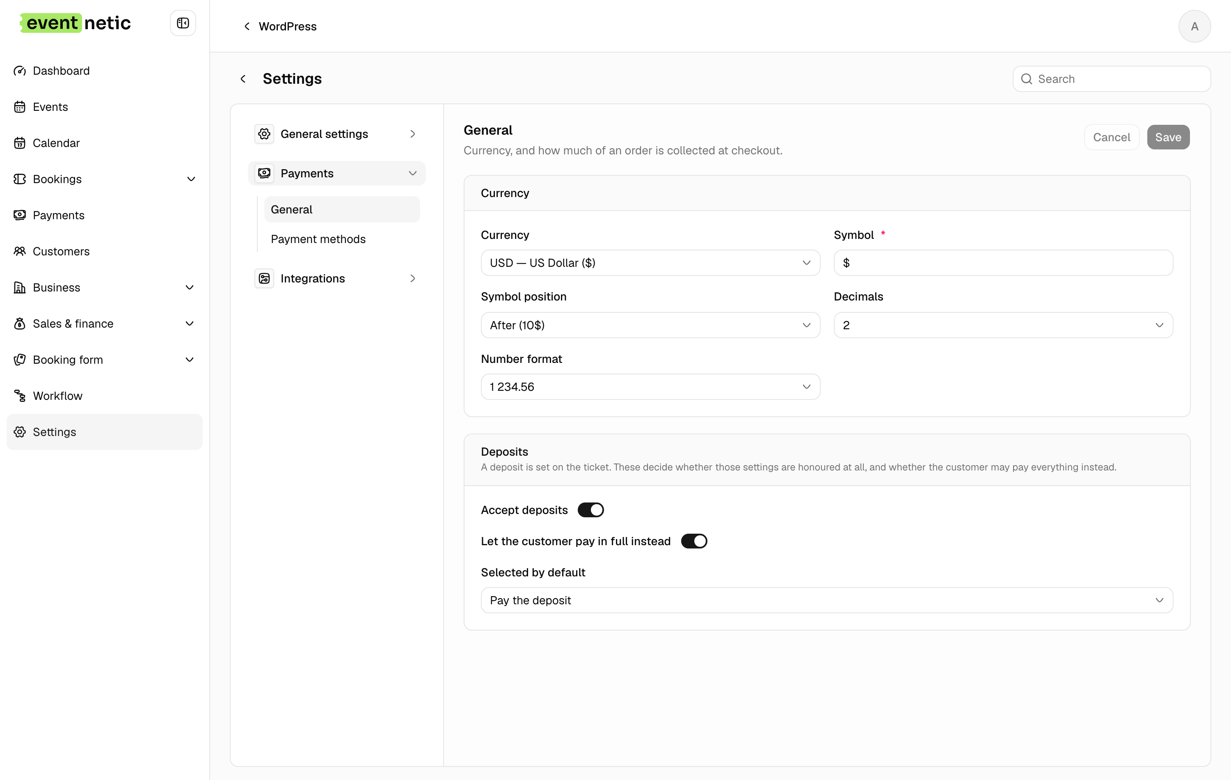Click the Search input field

click(x=1111, y=79)
